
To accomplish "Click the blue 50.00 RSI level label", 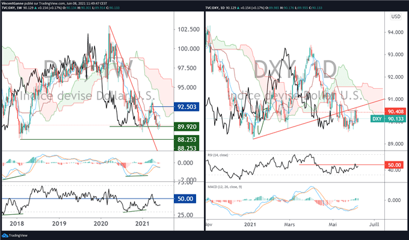I will click(185, 199).
